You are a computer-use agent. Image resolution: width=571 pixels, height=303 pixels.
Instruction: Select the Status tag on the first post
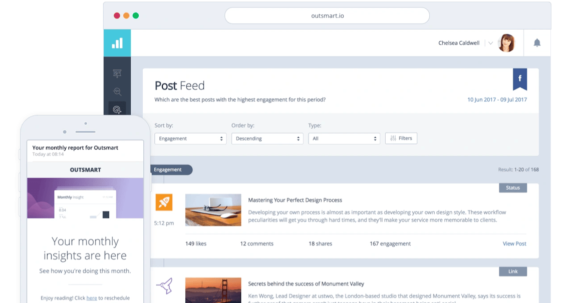tap(512, 187)
